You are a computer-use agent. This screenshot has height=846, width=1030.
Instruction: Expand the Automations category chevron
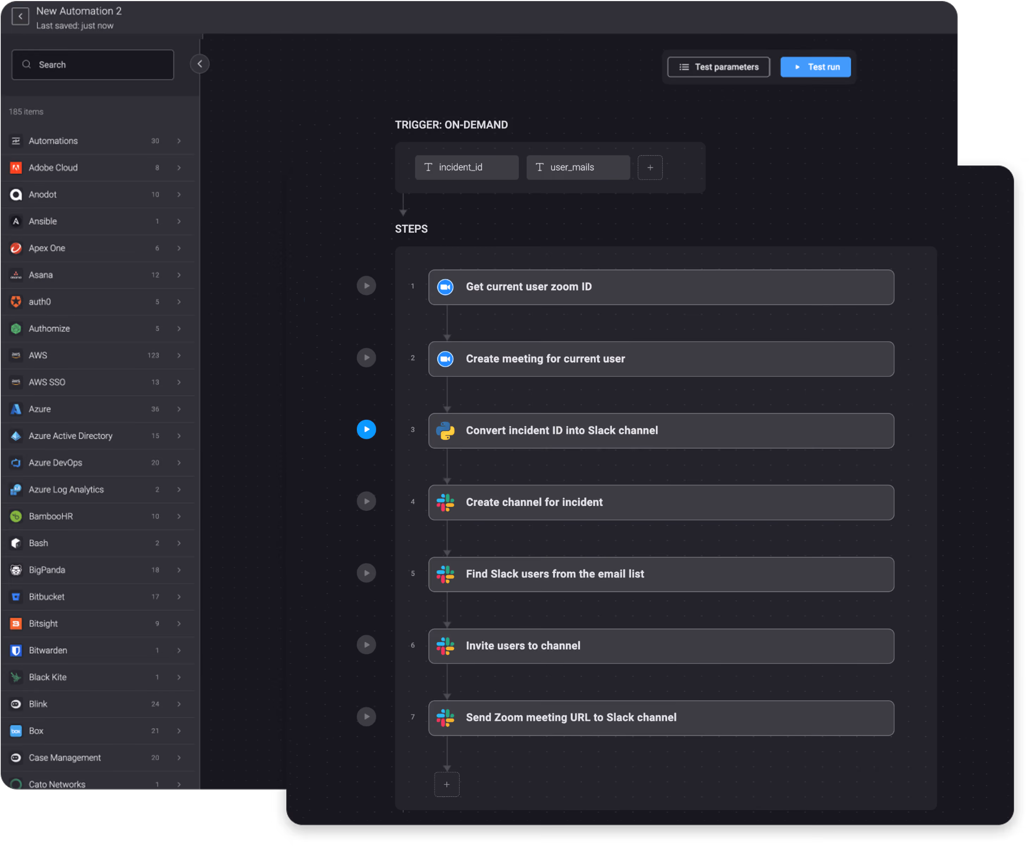[x=179, y=141]
